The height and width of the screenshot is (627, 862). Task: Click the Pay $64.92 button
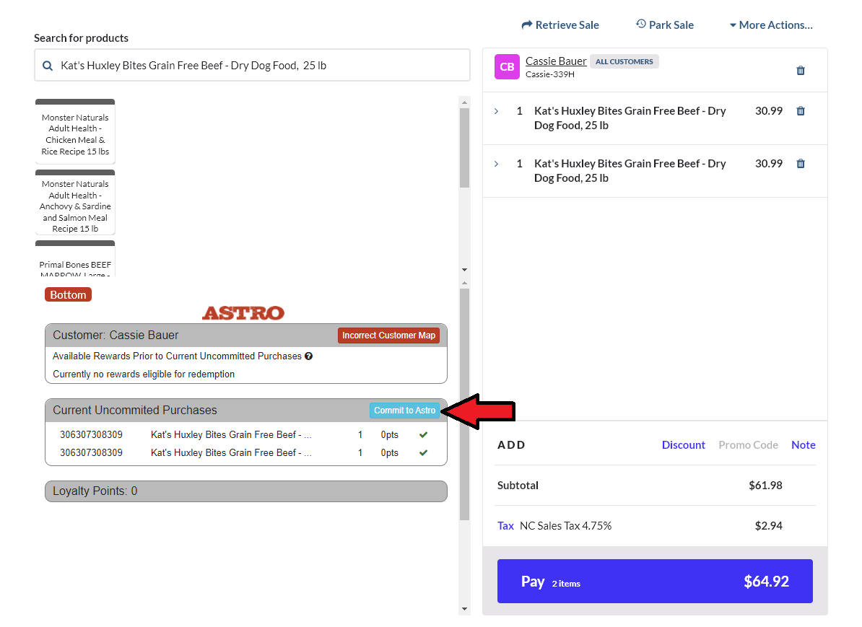[x=655, y=582]
